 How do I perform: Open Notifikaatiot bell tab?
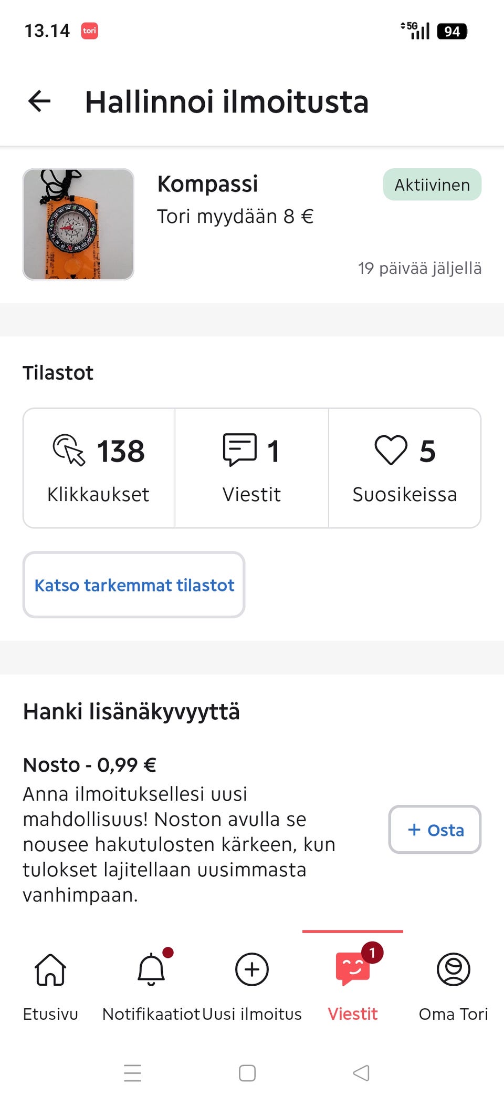pos(151,987)
